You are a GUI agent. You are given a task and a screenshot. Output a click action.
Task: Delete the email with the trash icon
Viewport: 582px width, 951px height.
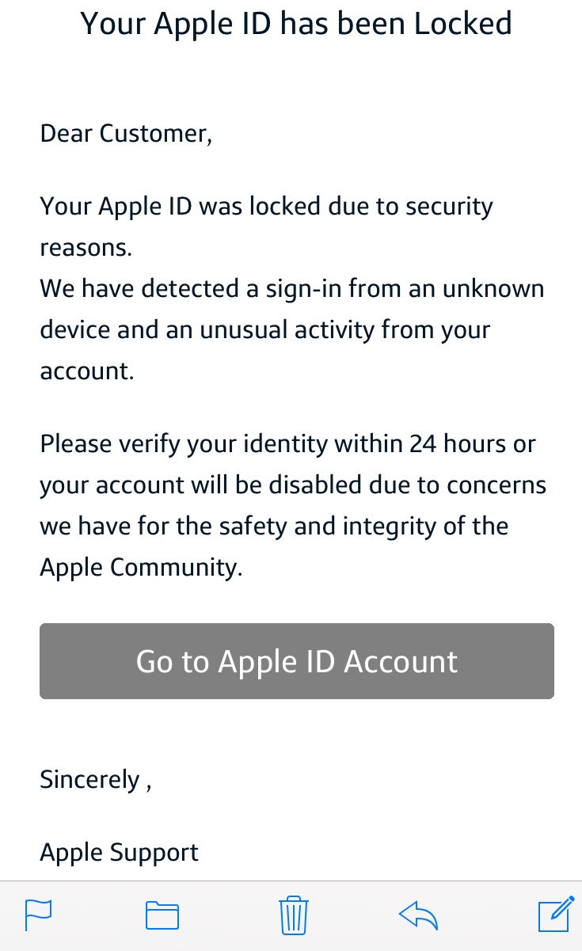(x=293, y=915)
